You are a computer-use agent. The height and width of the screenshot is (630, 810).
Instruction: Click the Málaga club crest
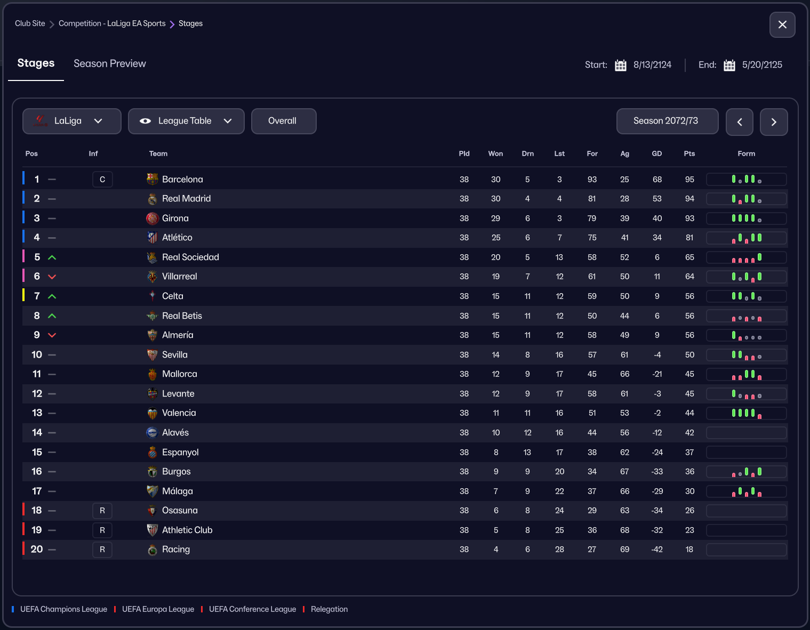(x=153, y=491)
